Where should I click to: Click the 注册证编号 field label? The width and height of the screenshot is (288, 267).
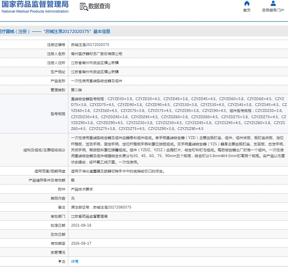pyautogui.click(x=56, y=45)
